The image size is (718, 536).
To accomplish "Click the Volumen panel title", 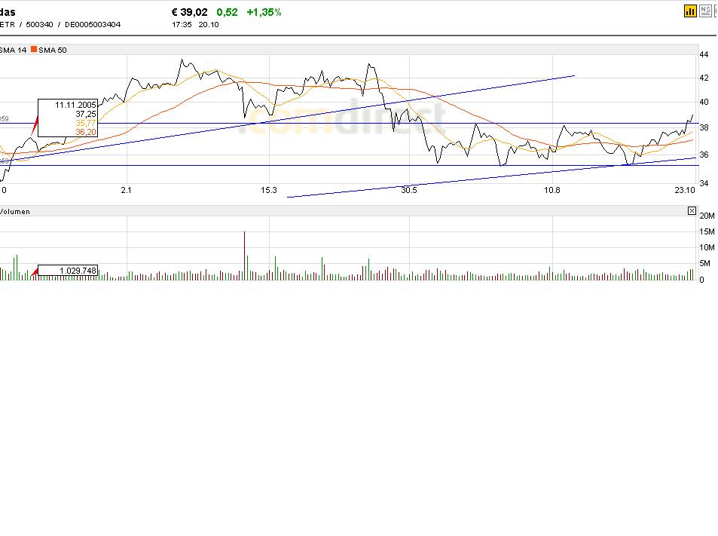I will coord(15,212).
